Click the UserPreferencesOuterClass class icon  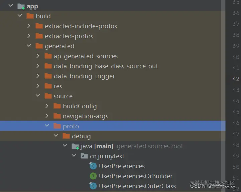pos(93,186)
